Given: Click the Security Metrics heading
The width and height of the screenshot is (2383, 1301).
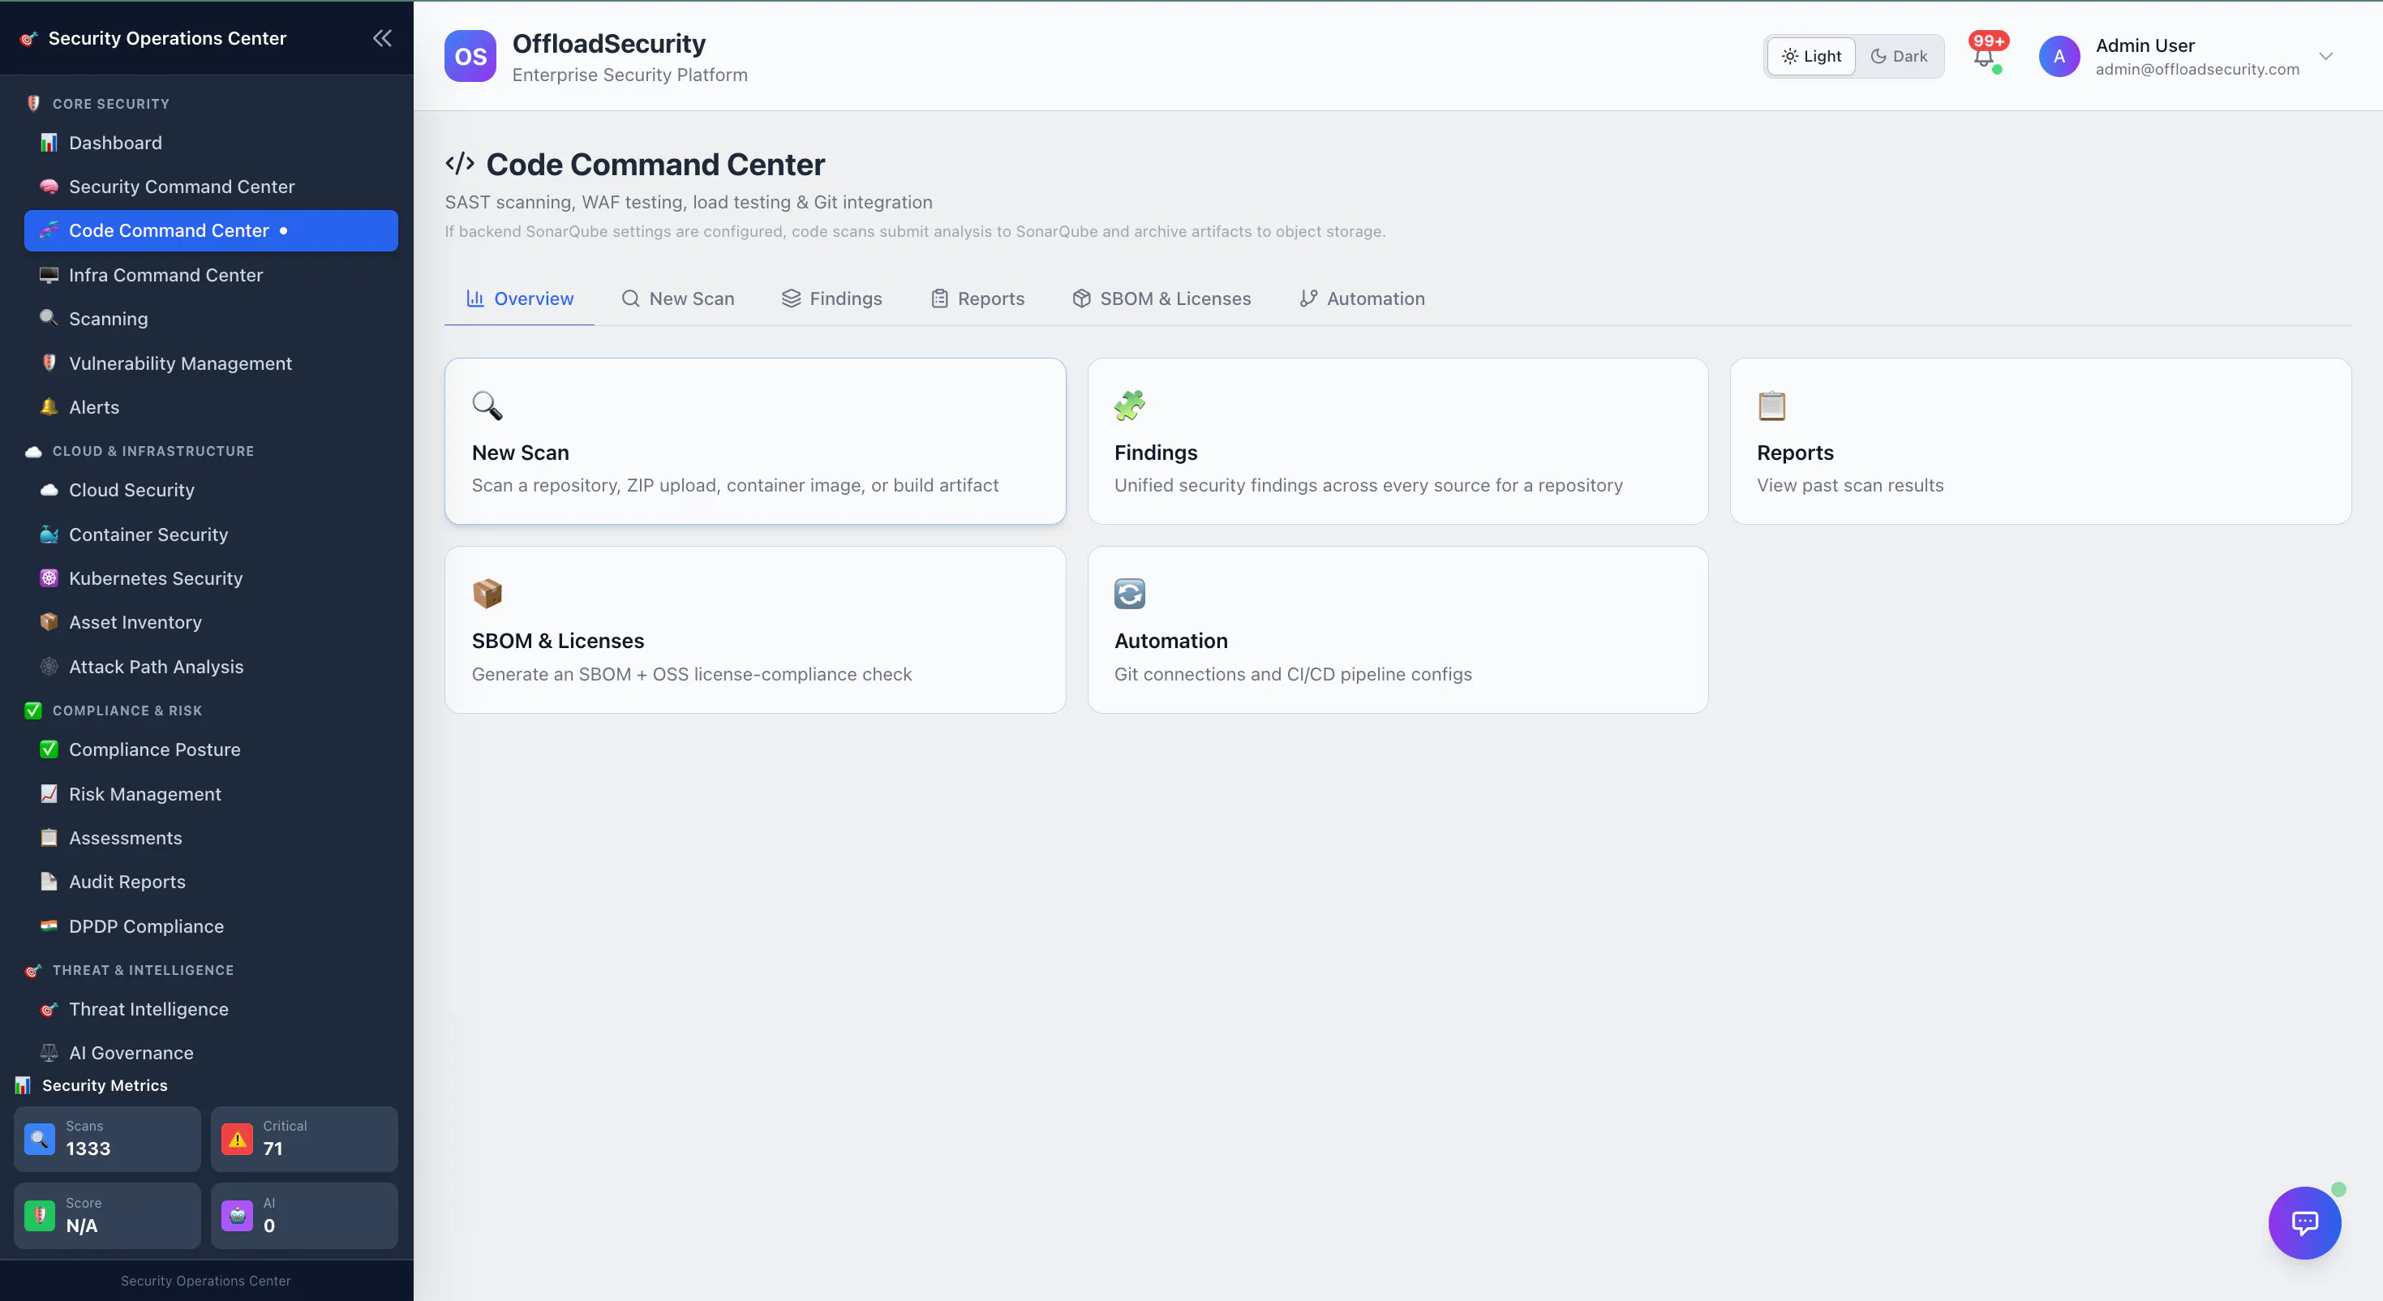Looking at the screenshot, I should coord(105,1085).
